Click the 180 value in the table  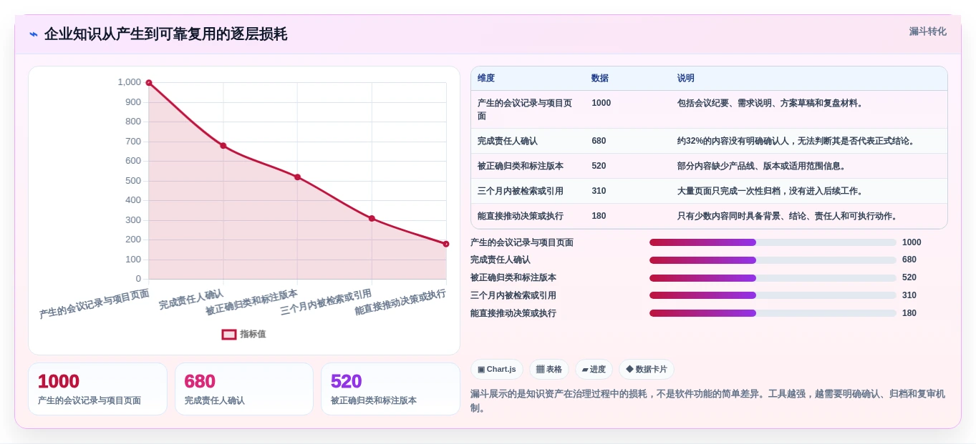(x=599, y=216)
